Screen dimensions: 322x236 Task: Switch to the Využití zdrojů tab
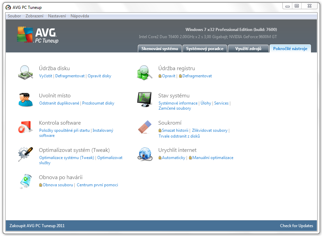pos(248,49)
